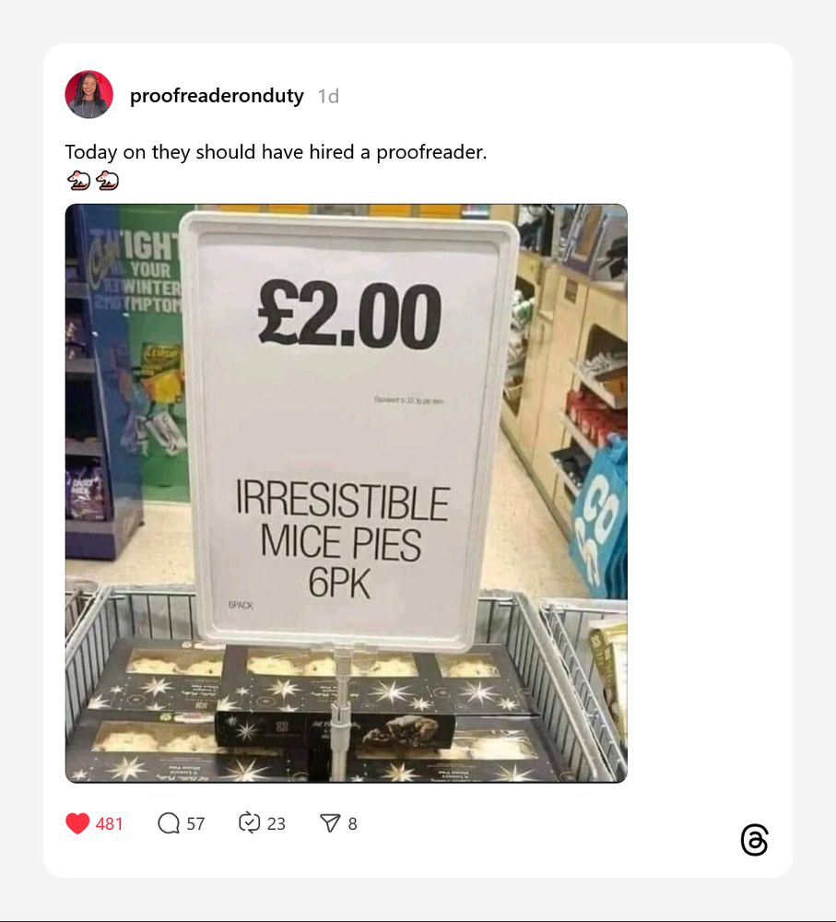Click the £2.00 price in the photo
The width and height of the screenshot is (836, 922).
coord(349,314)
